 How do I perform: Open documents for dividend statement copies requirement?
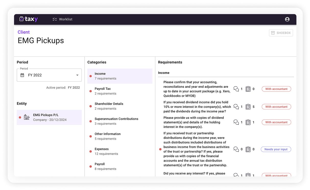click(x=248, y=122)
